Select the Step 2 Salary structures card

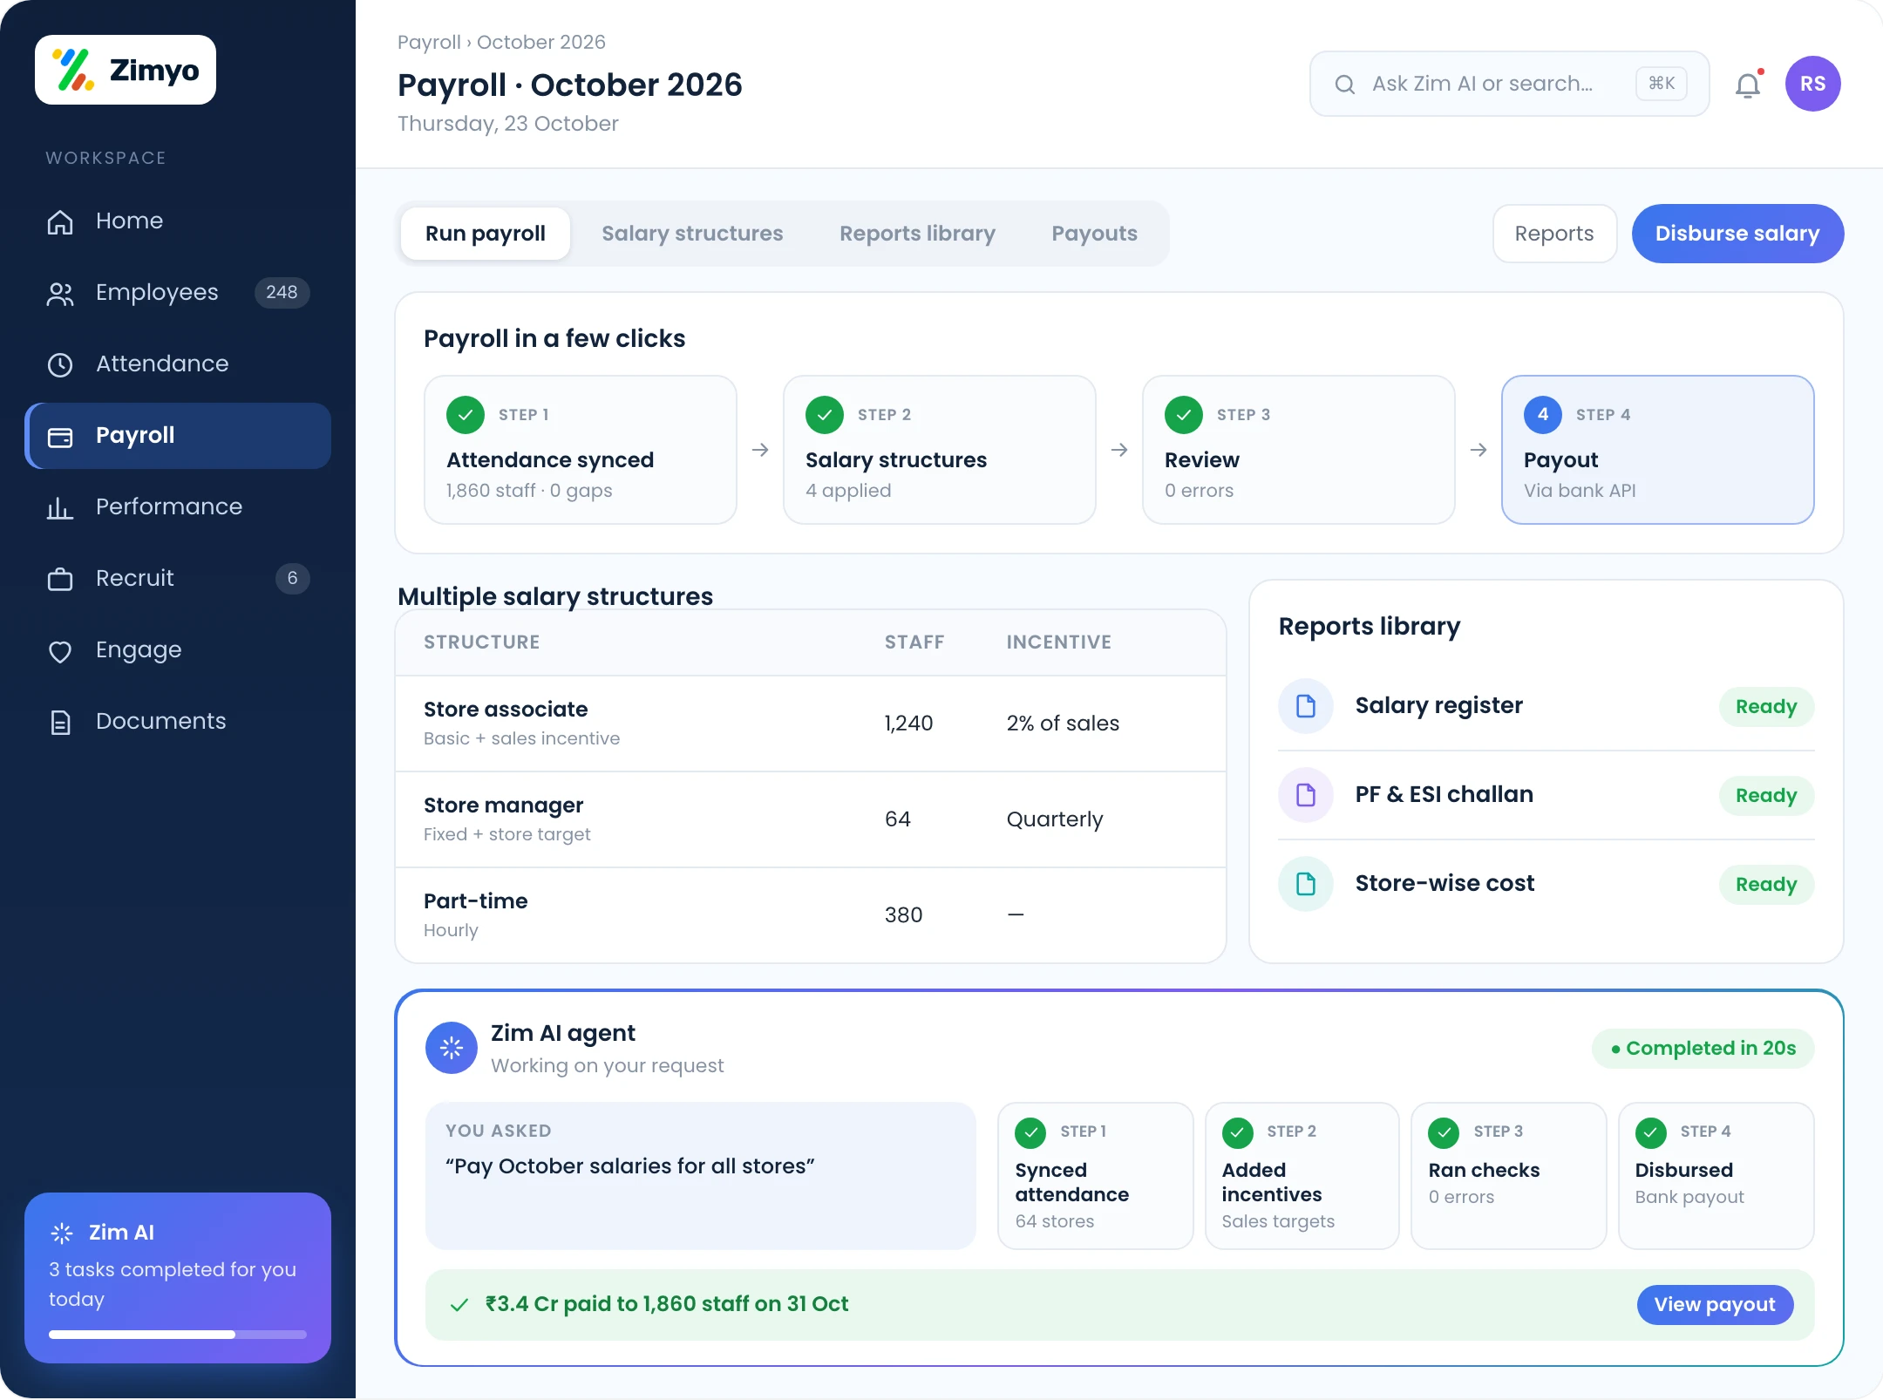(940, 450)
